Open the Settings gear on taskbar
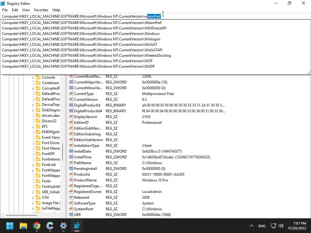311x233 pixels. [63, 226]
